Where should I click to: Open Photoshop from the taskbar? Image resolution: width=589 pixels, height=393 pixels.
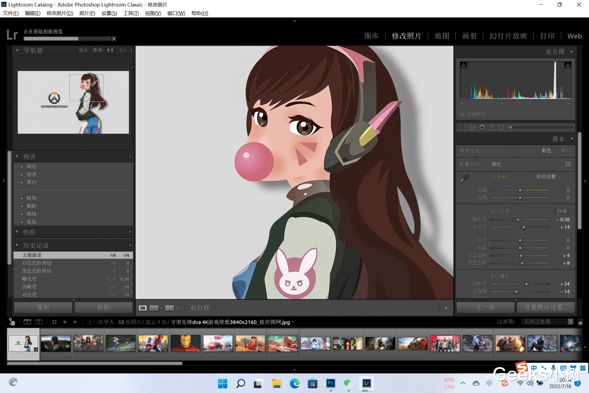pyautogui.click(x=331, y=383)
